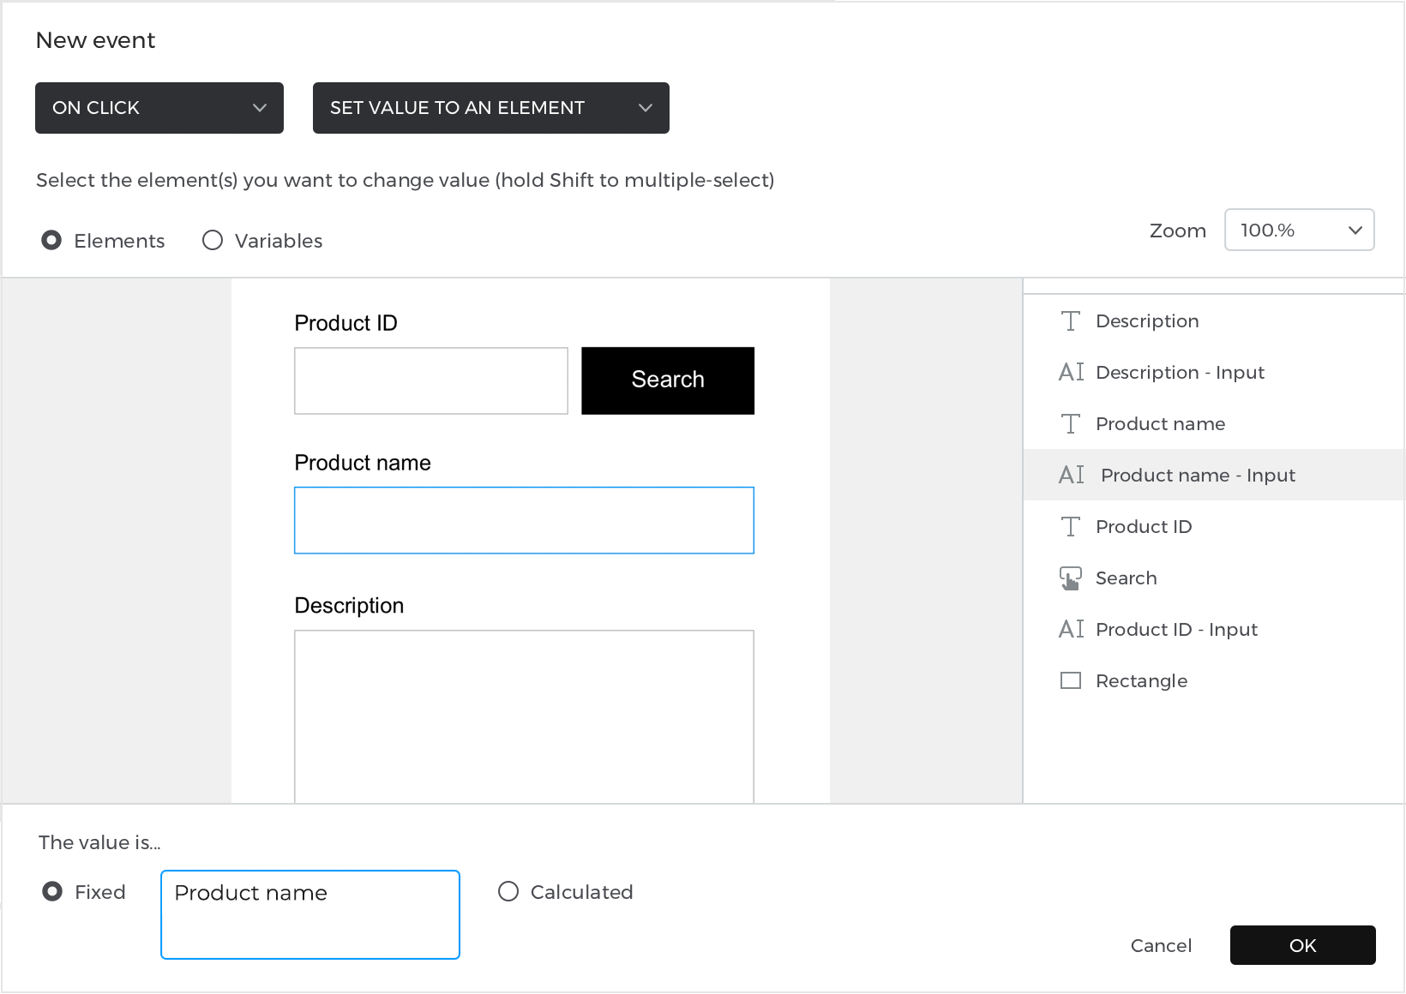Click the OK button
Image resolution: width=1406 pixels, height=994 pixels.
(x=1303, y=945)
